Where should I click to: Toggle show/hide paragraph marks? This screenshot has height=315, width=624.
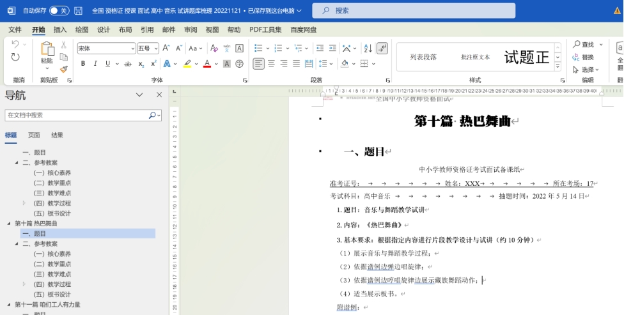[382, 49]
